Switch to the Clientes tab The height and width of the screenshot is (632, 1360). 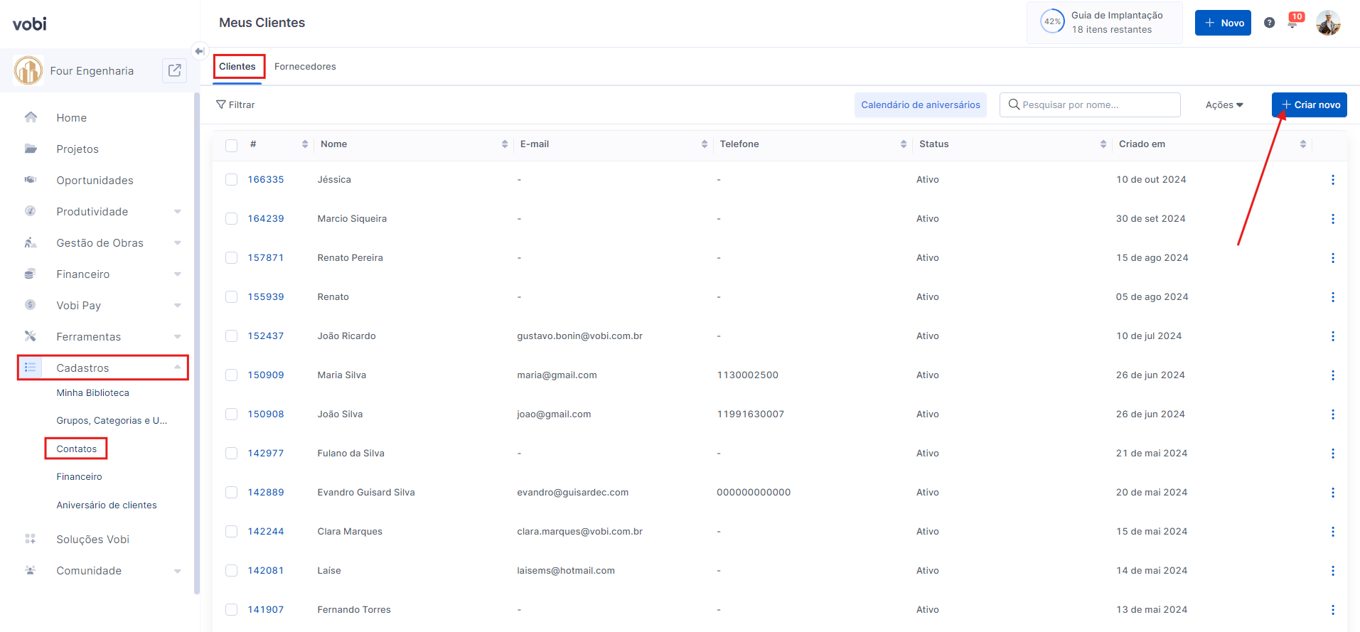pyautogui.click(x=237, y=67)
